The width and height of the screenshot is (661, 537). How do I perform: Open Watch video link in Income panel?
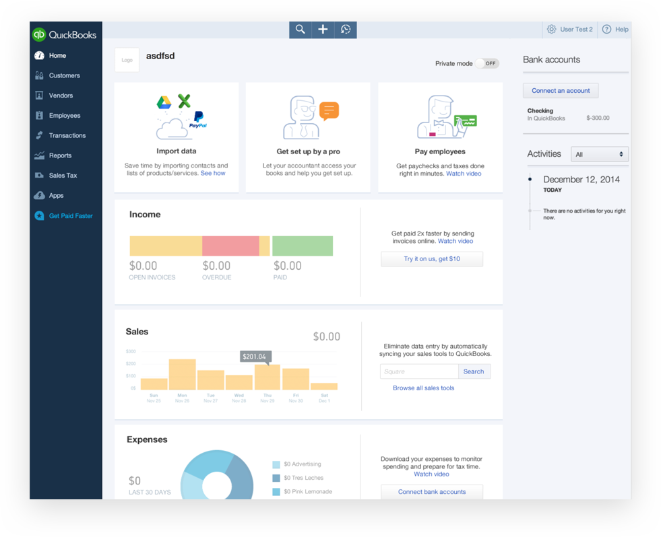point(455,241)
